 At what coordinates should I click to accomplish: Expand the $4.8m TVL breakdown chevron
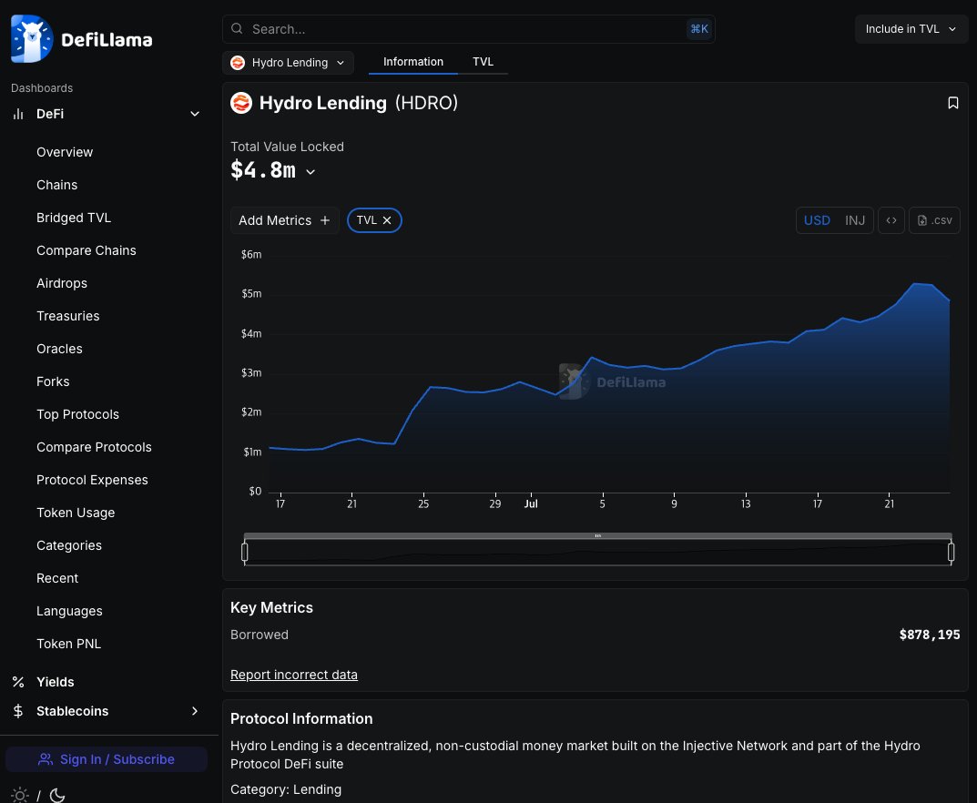click(310, 173)
